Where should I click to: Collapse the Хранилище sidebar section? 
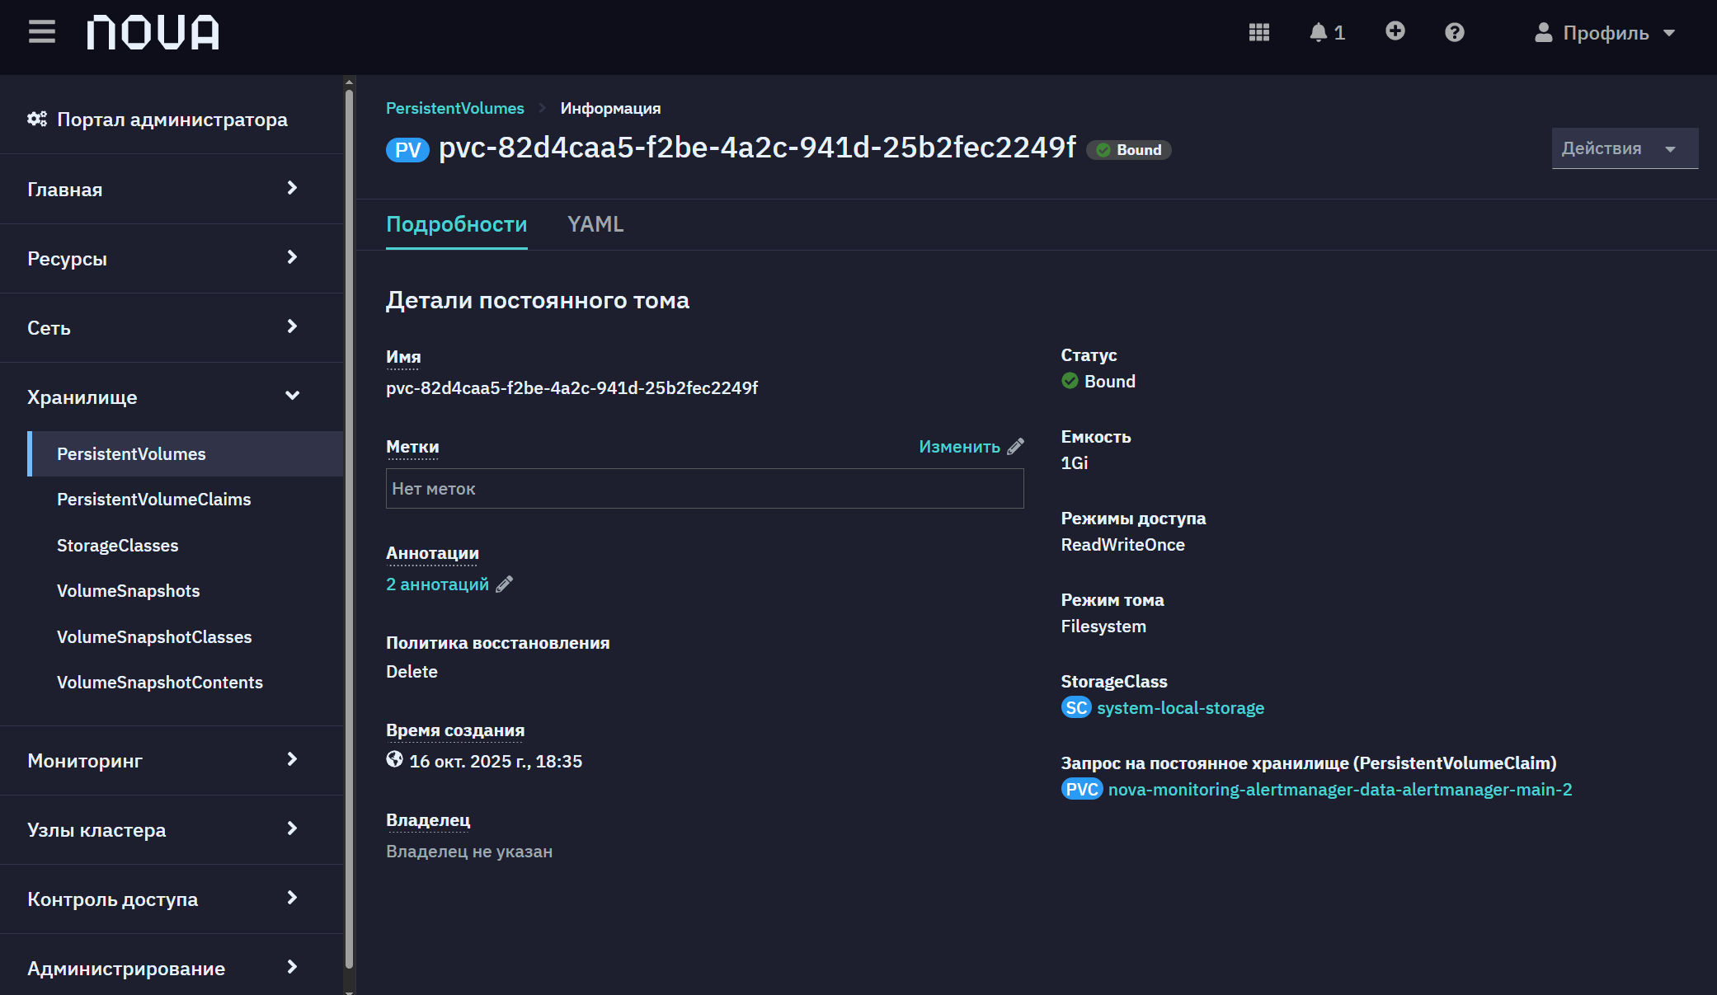tap(172, 397)
